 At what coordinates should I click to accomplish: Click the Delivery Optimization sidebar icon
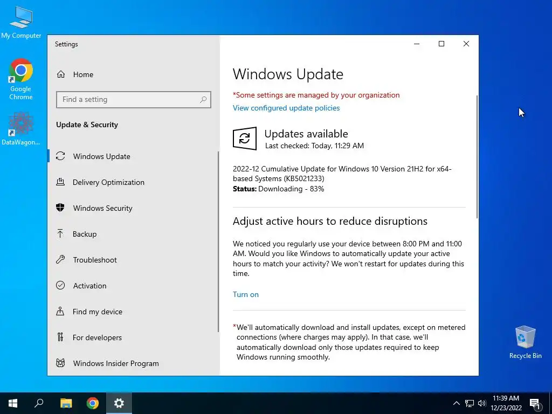pyautogui.click(x=60, y=182)
